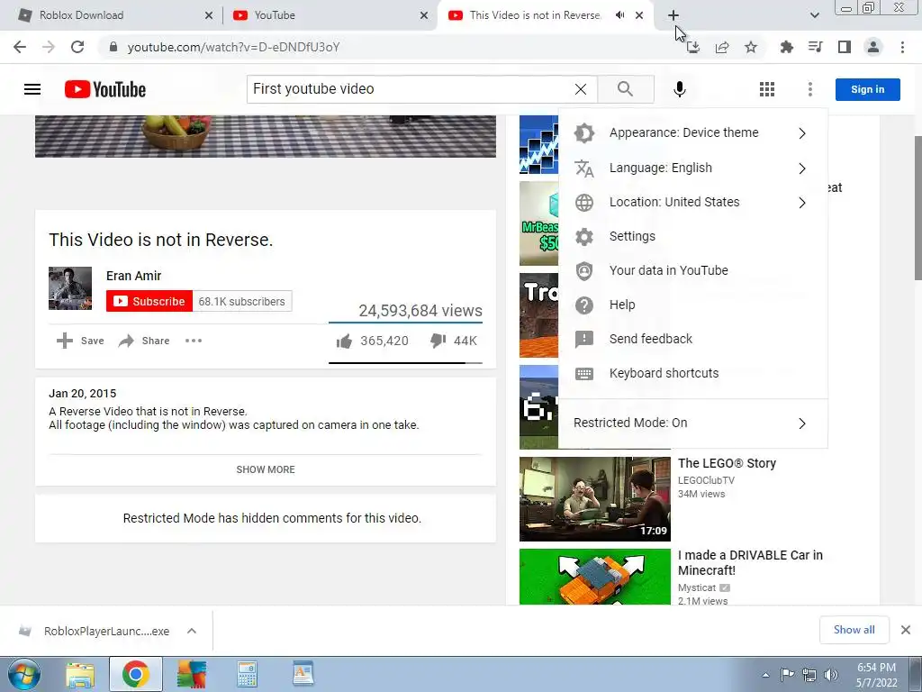Click Show all downloads button

(854, 630)
